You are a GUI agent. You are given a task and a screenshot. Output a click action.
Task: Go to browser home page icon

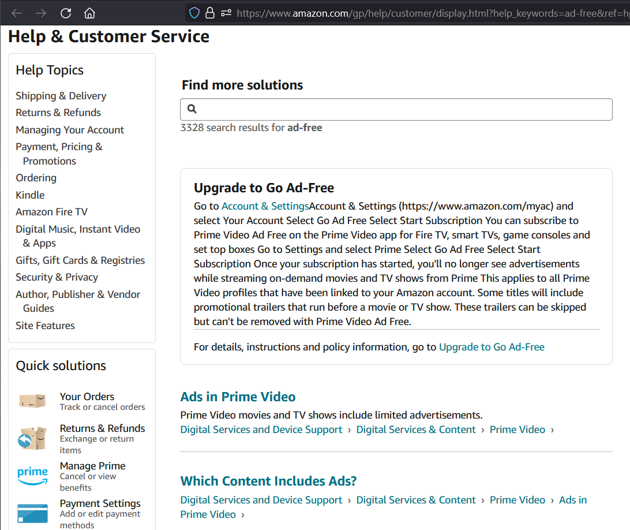pos(89,13)
